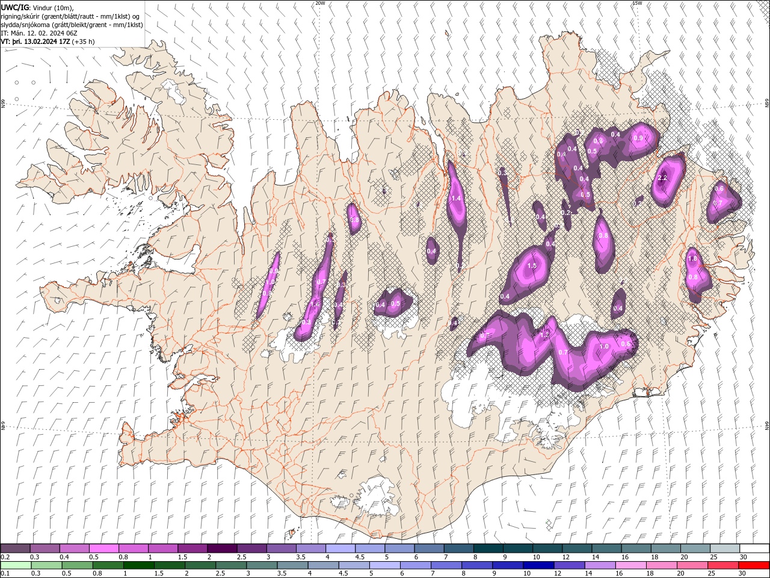Viewport: 770px width, 578px height.
Task: Choose the pale lavender swatch labeled 4 on snow scale
Action: pos(340,548)
